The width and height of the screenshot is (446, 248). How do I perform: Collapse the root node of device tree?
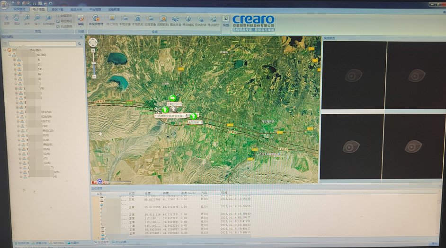[x=5, y=50]
